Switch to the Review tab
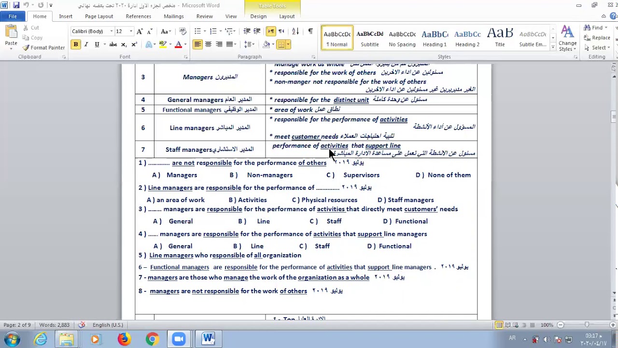Image resolution: width=618 pixels, height=348 pixels. 205,16
